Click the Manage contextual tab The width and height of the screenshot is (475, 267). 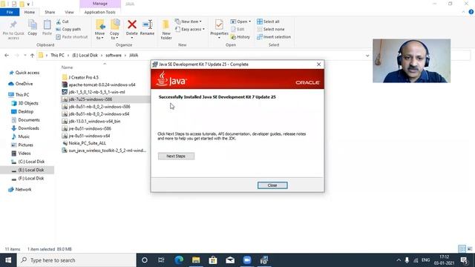tap(100, 4)
